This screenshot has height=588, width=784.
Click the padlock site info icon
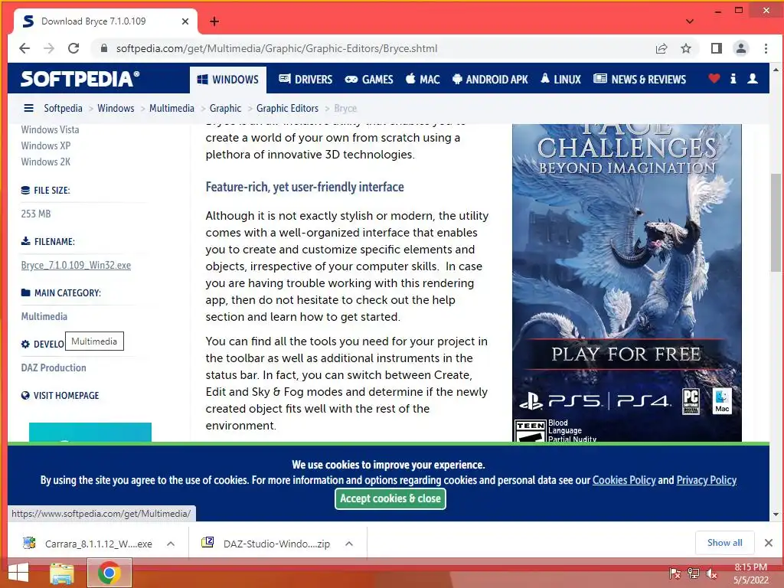tap(104, 48)
